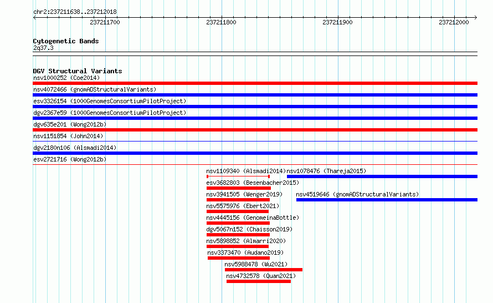493x303 pixels.
Task: Select the red dgv635e201 variant bar
Action: (x=255, y=130)
